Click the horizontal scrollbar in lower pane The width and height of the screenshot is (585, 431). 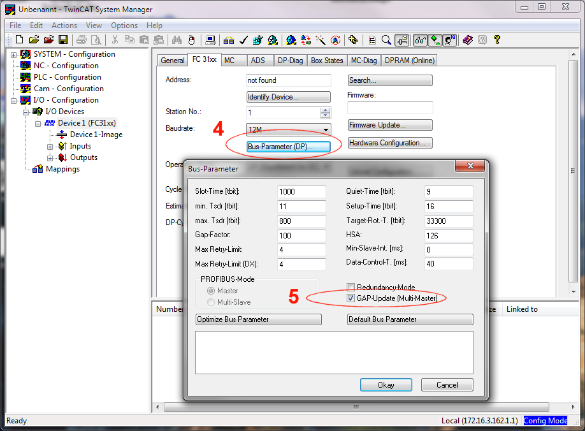356,407
